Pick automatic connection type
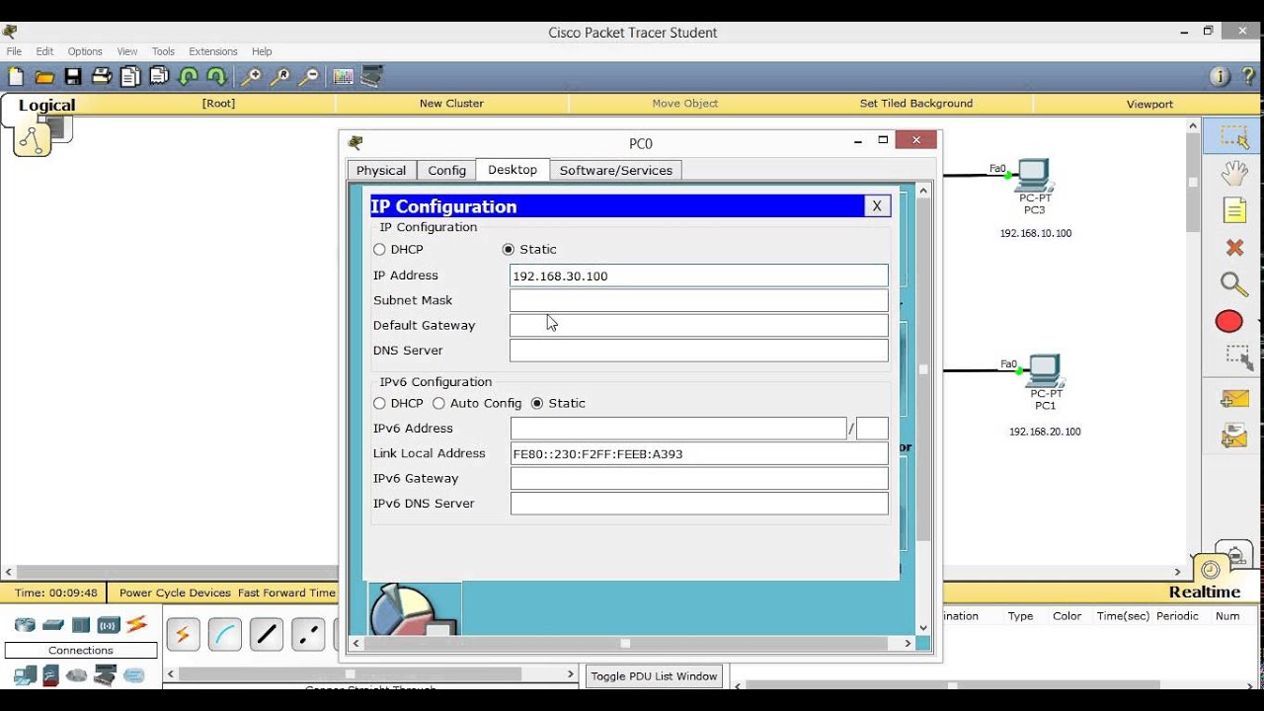This screenshot has height=711, width=1264. [183, 635]
